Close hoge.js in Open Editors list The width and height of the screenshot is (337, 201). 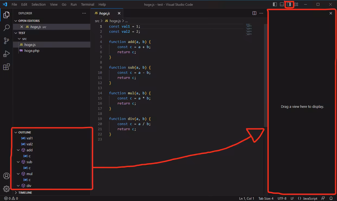[x=22, y=27]
